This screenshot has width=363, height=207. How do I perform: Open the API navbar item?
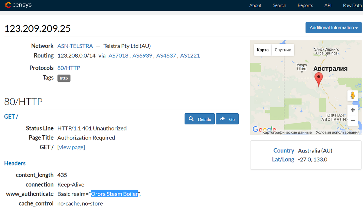click(328, 5)
